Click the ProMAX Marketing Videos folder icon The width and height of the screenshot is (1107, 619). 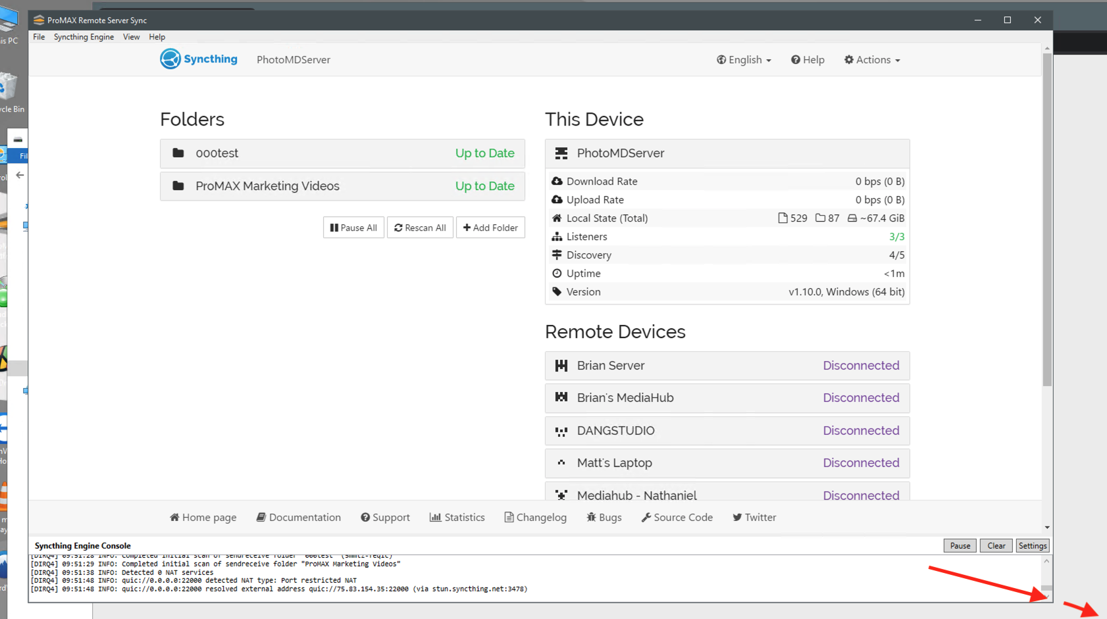coord(178,186)
